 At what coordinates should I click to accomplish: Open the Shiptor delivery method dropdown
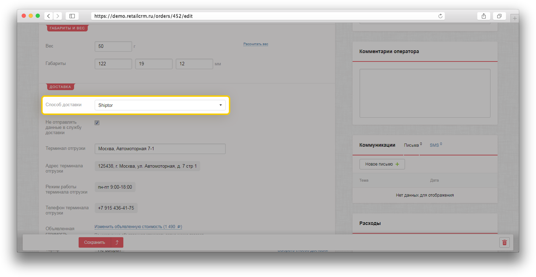(160, 105)
